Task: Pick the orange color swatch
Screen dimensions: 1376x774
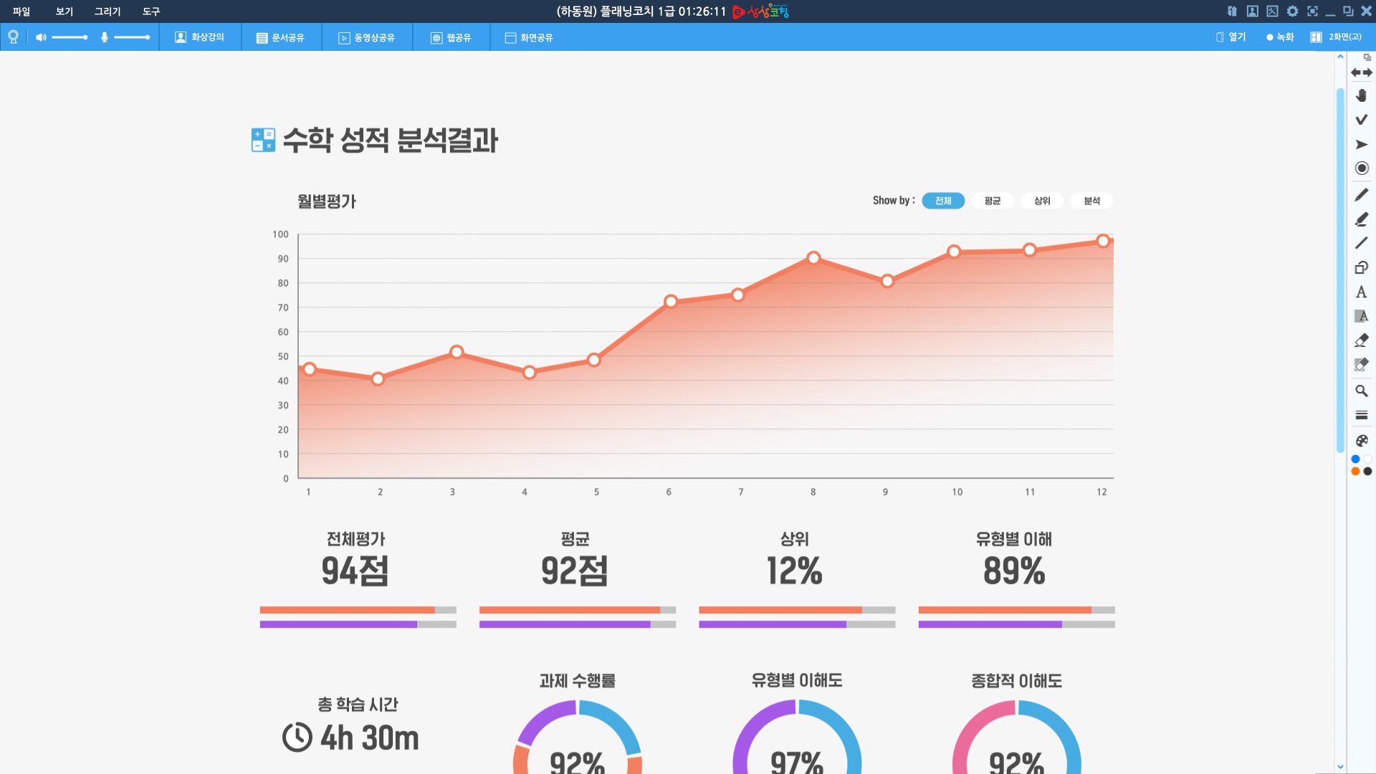Action: point(1355,472)
